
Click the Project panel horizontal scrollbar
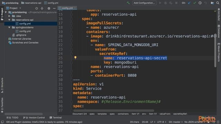pyautogui.click(x=23, y=114)
